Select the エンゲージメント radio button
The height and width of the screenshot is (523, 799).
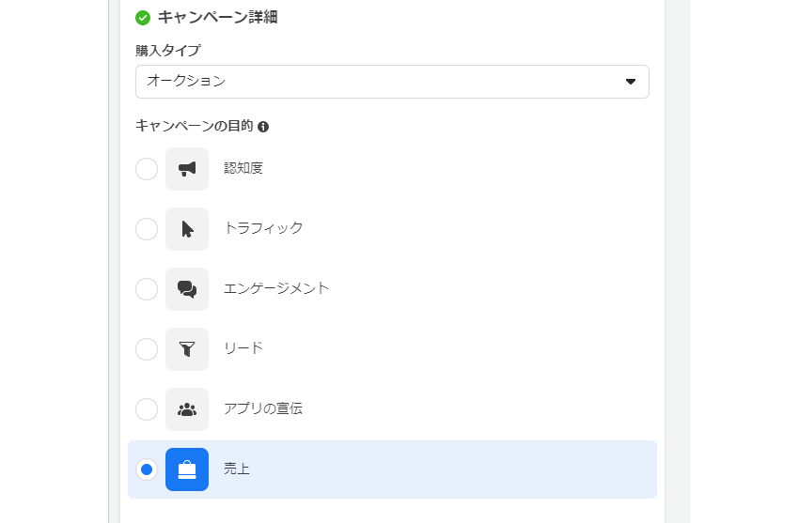coord(147,289)
